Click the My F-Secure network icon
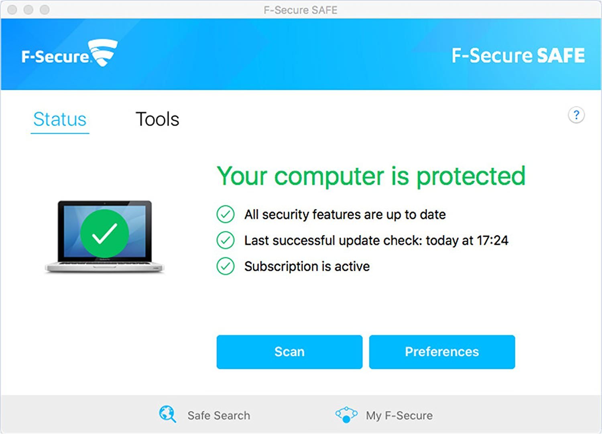Image resolution: width=602 pixels, height=434 pixels. pyautogui.click(x=346, y=415)
